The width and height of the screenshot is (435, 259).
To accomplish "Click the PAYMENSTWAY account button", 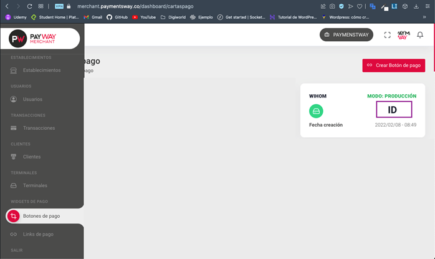I will pyautogui.click(x=346, y=35).
